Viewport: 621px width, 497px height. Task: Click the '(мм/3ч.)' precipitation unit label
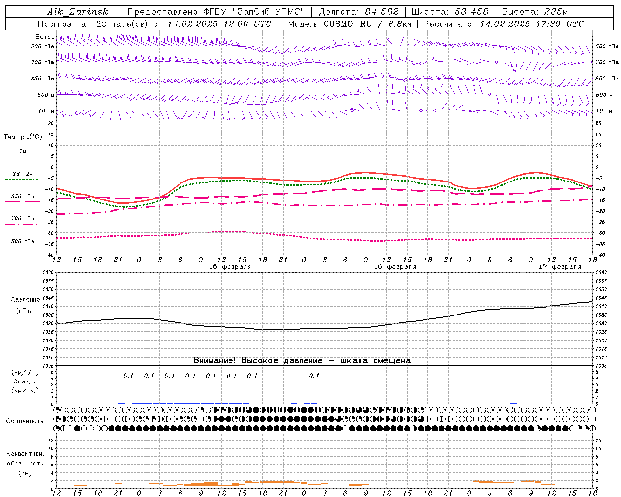(x=25, y=372)
